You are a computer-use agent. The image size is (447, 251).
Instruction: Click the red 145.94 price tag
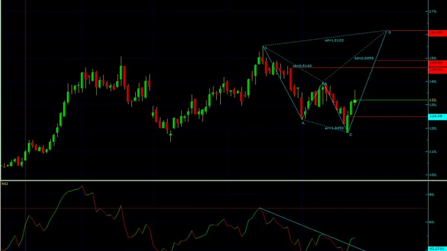tap(438, 70)
